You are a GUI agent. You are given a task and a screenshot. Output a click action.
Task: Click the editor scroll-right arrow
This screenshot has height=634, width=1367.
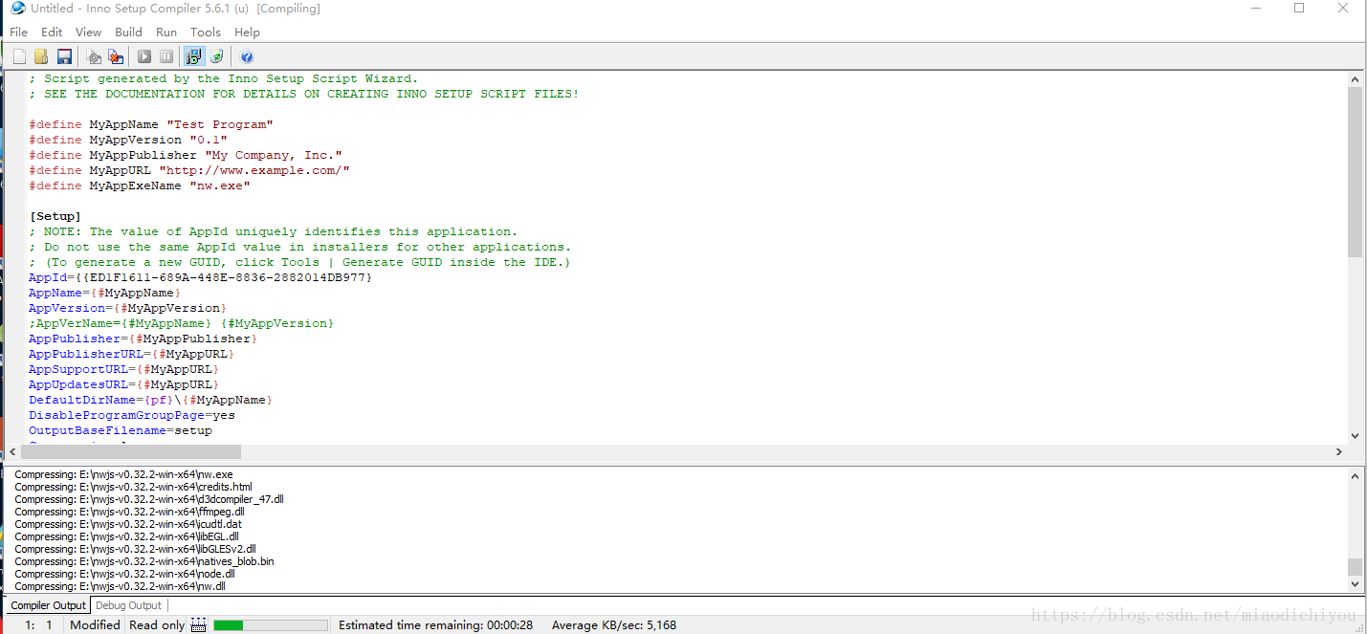pyautogui.click(x=1339, y=451)
